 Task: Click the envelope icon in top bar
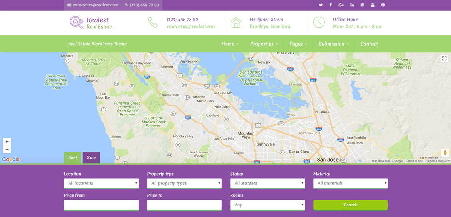[x=69, y=5]
